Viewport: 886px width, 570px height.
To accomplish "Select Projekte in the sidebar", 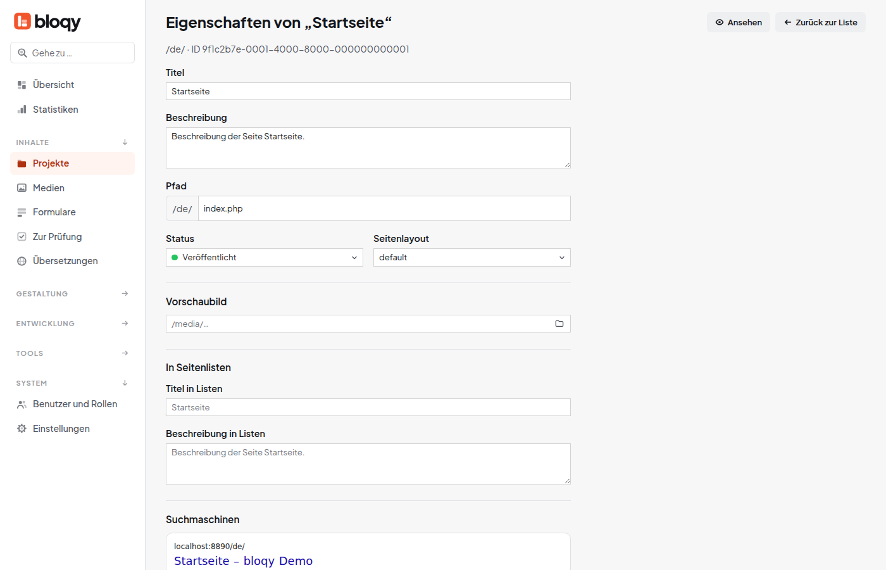I will (72, 163).
